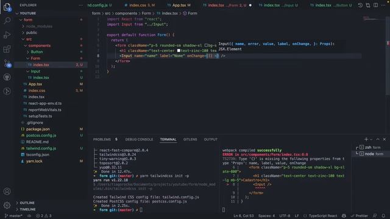Screen dimensions: 390x219
Task: Click the Prettier status bar item
Action: [x=360, y=216]
